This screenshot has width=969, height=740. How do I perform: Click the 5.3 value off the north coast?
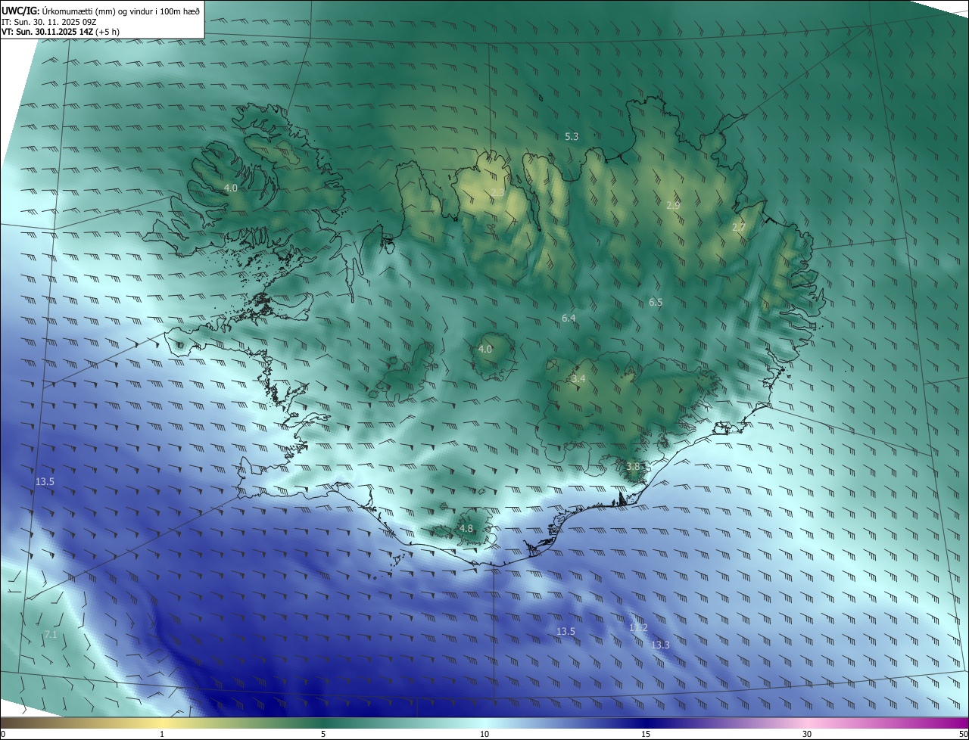572,137
